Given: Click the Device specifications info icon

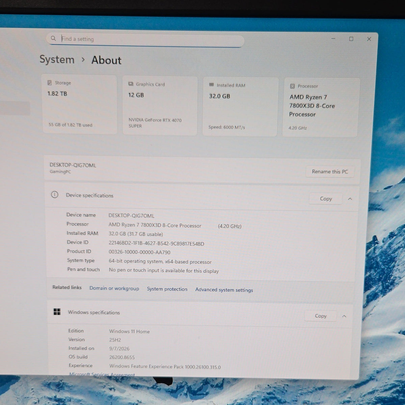Looking at the screenshot, I should point(55,195).
